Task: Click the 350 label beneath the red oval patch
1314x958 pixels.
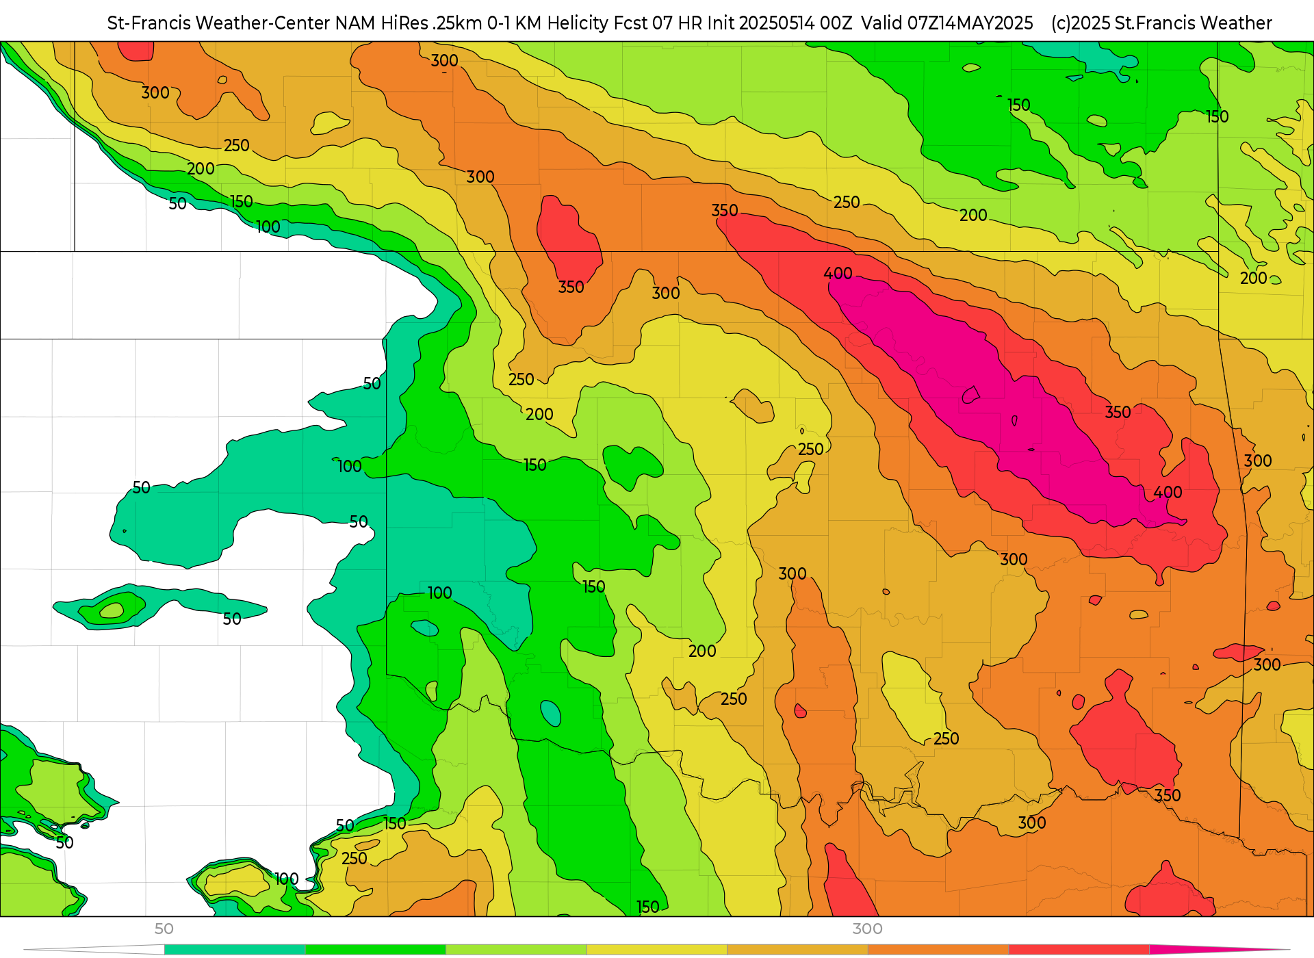Action: [x=571, y=287]
